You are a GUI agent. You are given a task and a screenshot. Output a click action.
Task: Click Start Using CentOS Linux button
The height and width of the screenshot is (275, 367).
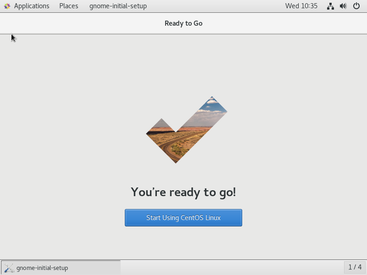(183, 218)
